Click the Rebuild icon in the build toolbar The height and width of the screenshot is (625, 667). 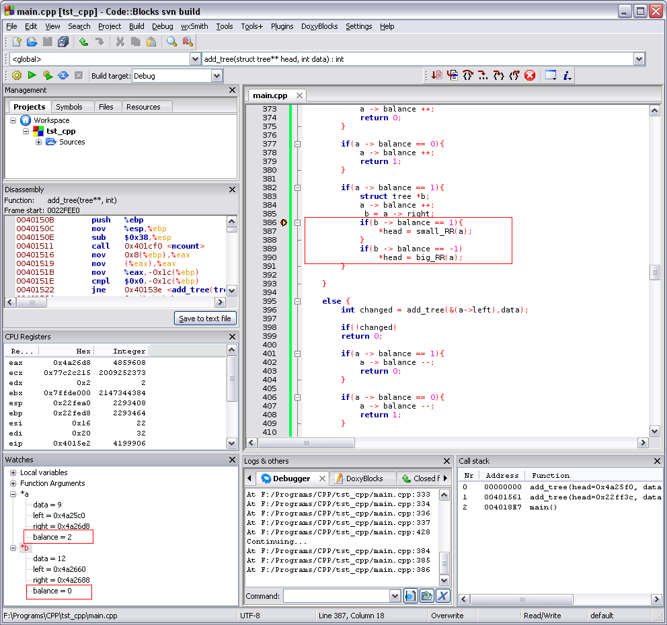click(63, 76)
